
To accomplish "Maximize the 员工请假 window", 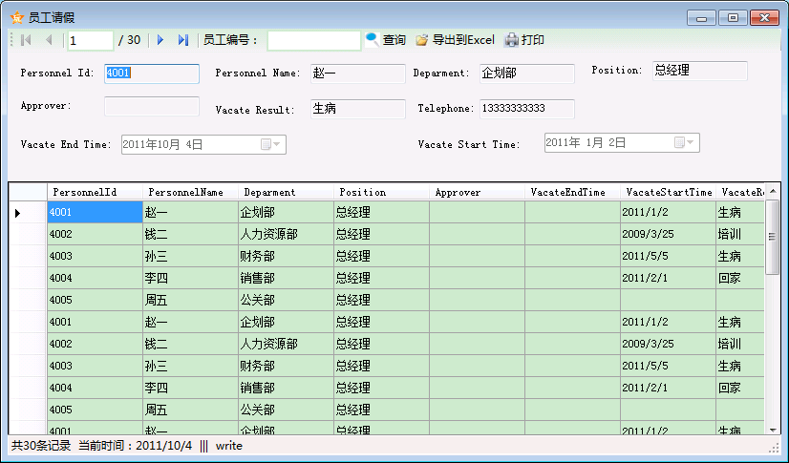I will coord(733,18).
